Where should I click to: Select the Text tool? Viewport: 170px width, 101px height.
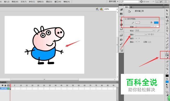point(167,31)
